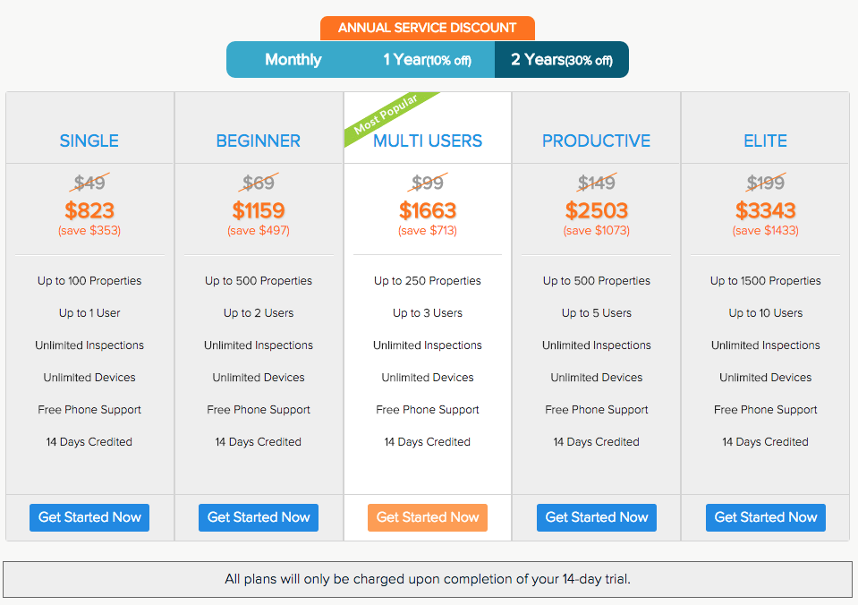Screen dimensions: 858x605
Task: Click Get Started Now under Productive plan
Action: coord(597,517)
